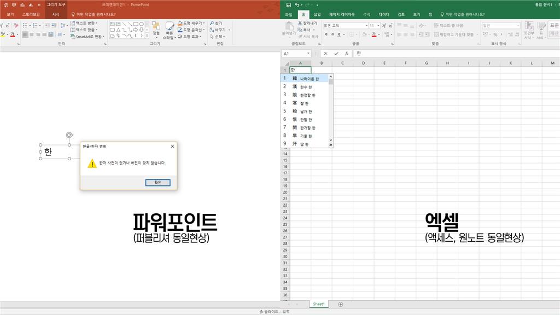Click the Excel Undo arrow icon
This screenshot has width=560, height=315.
pos(297,4)
